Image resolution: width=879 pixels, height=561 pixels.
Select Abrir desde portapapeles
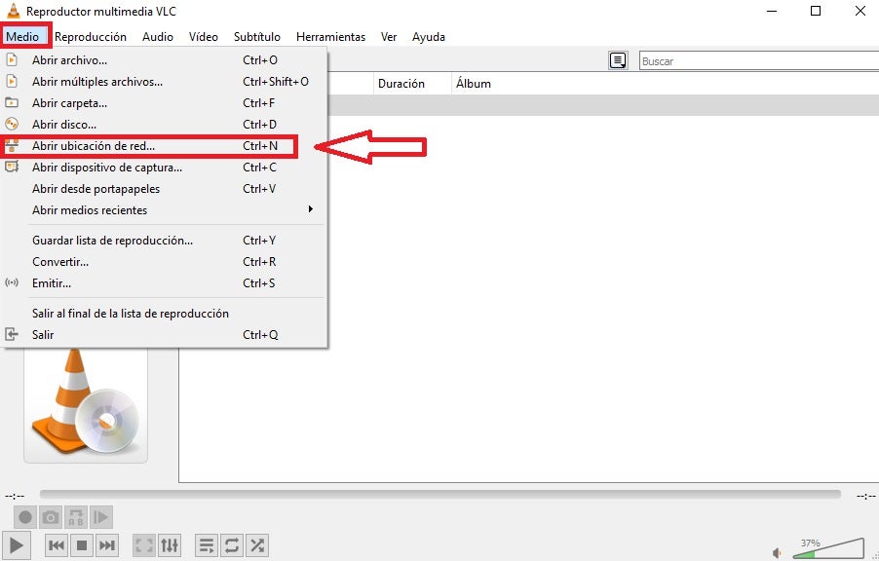pyautogui.click(x=164, y=189)
